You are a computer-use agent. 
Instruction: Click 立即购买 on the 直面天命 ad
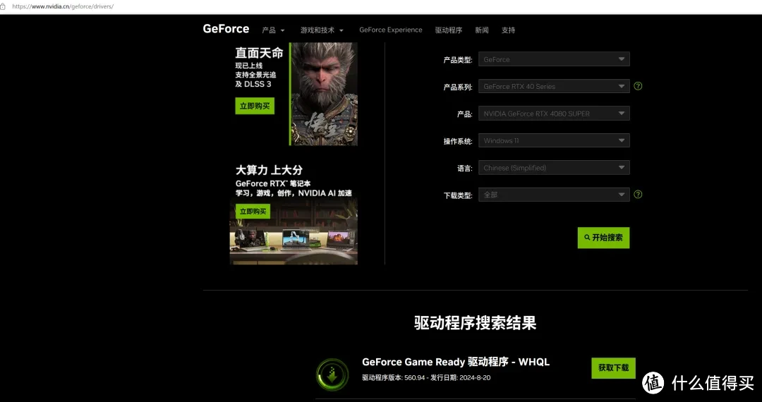[255, 106]
